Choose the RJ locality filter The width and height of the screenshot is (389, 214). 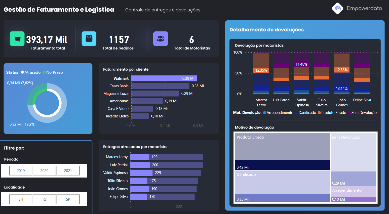[44, 199]
